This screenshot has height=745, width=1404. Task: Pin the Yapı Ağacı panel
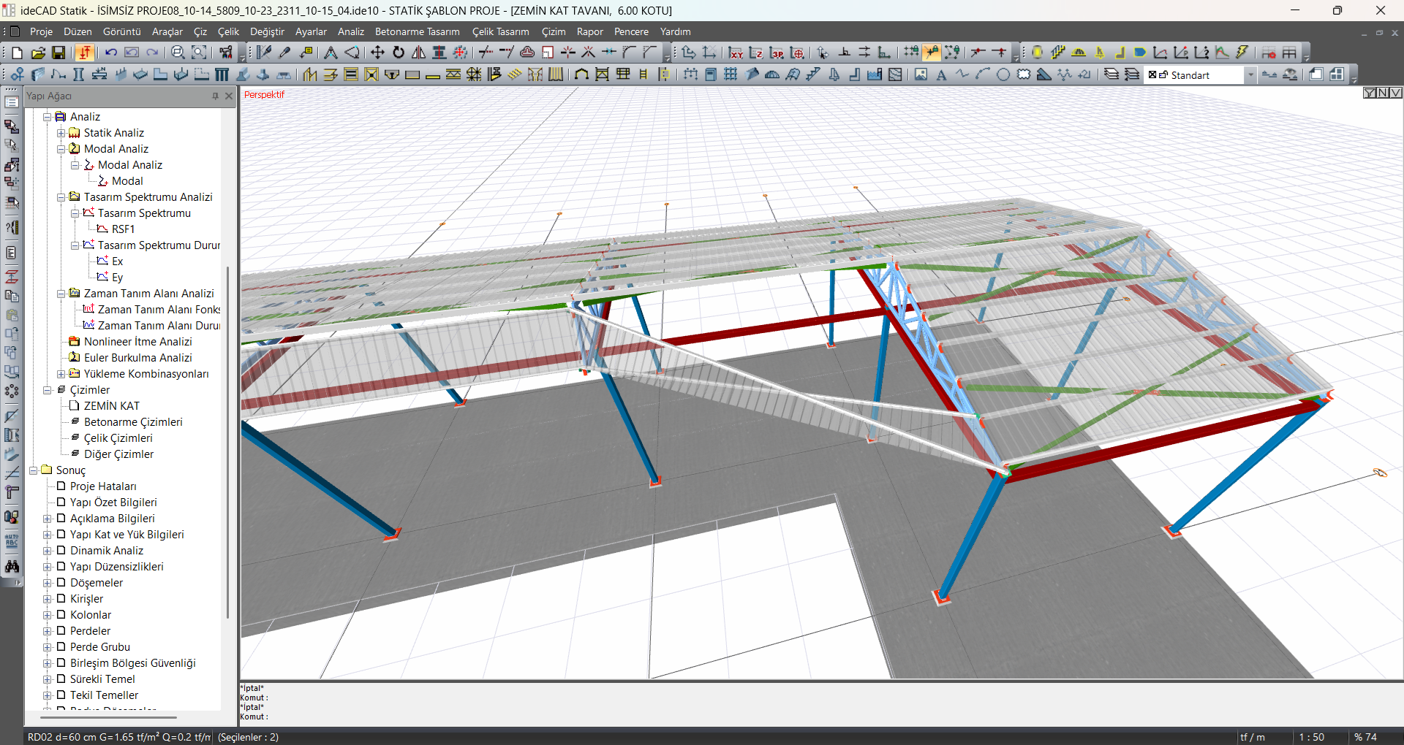pyautogui.click(x=215, y=96)
